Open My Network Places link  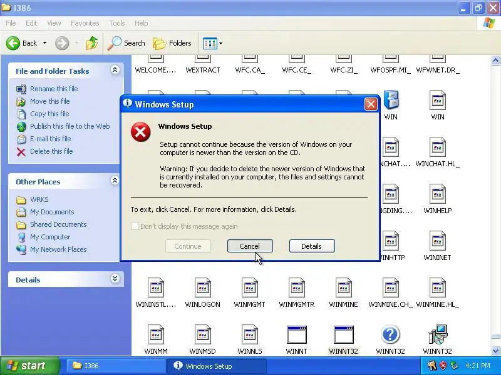pyautogui.click(x=51, y=249)
